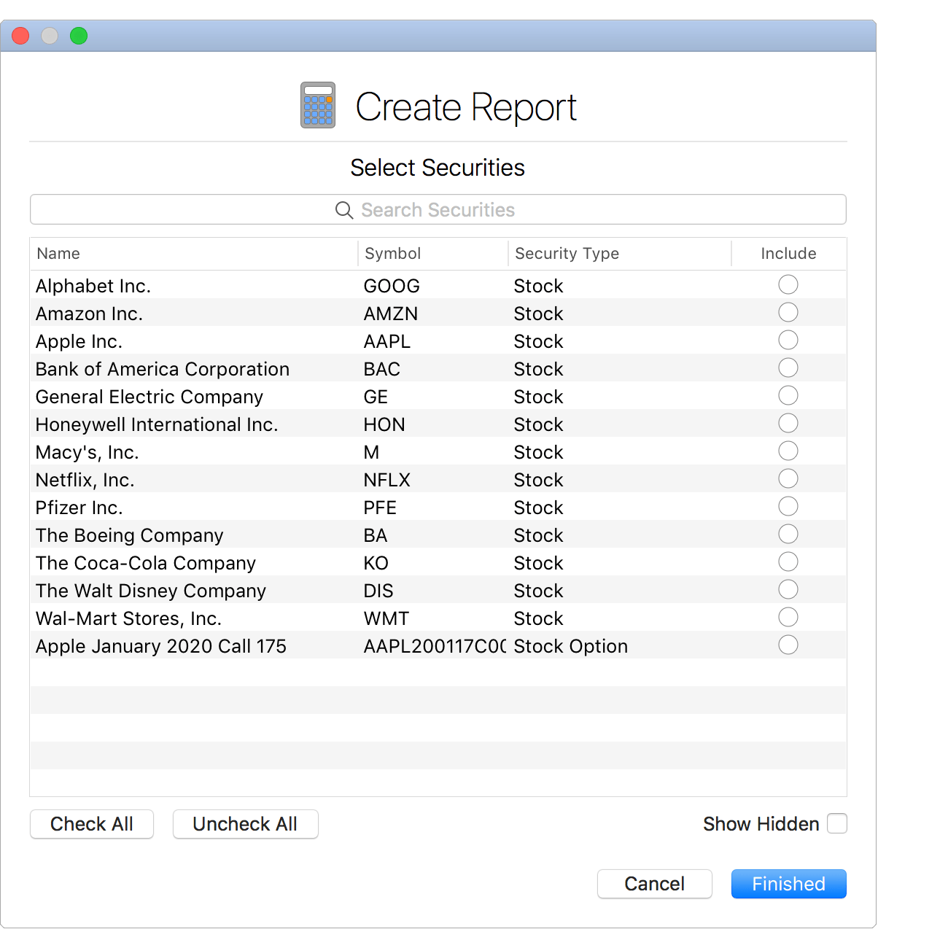Select the Include option for Apple Inc.
The width and height of the screenshot is (948, 948).
coord(788,340)
